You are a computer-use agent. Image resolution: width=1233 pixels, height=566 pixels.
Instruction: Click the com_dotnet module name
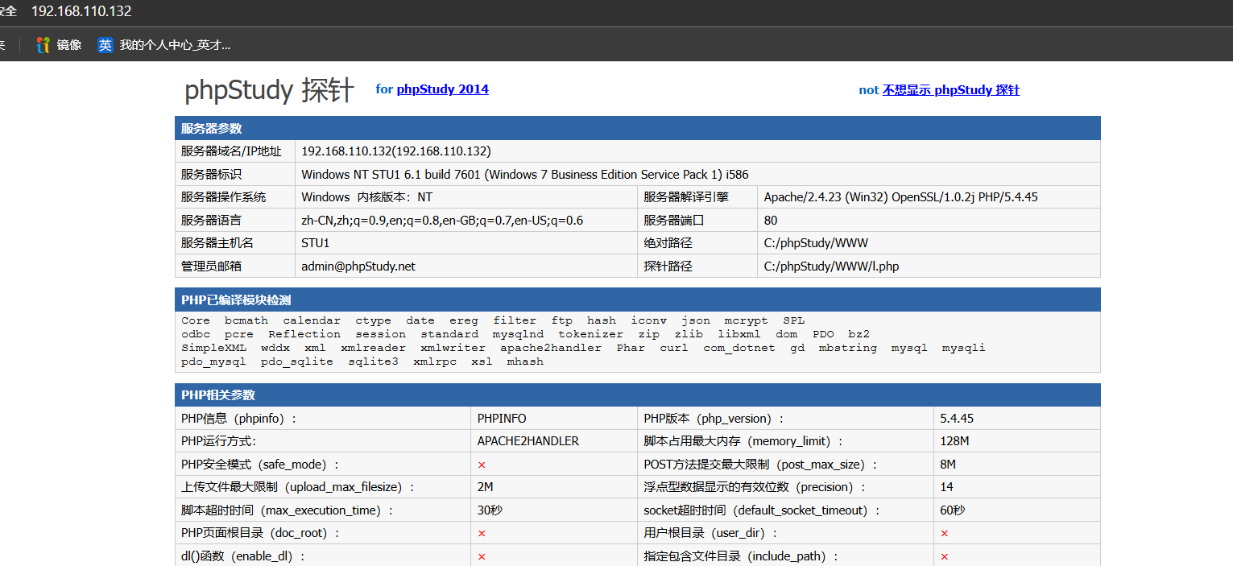739,348
